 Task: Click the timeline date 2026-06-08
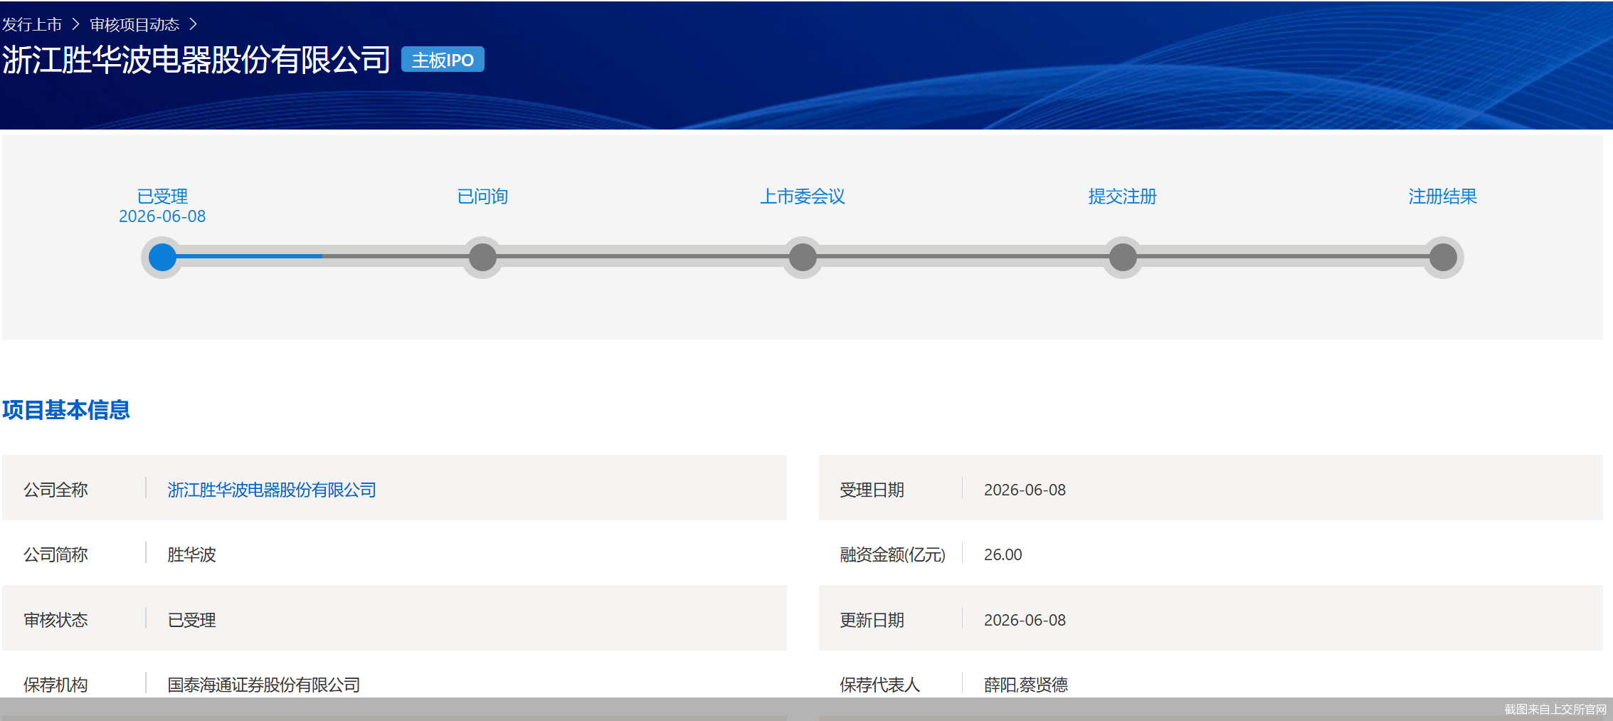tap(162, 216)
